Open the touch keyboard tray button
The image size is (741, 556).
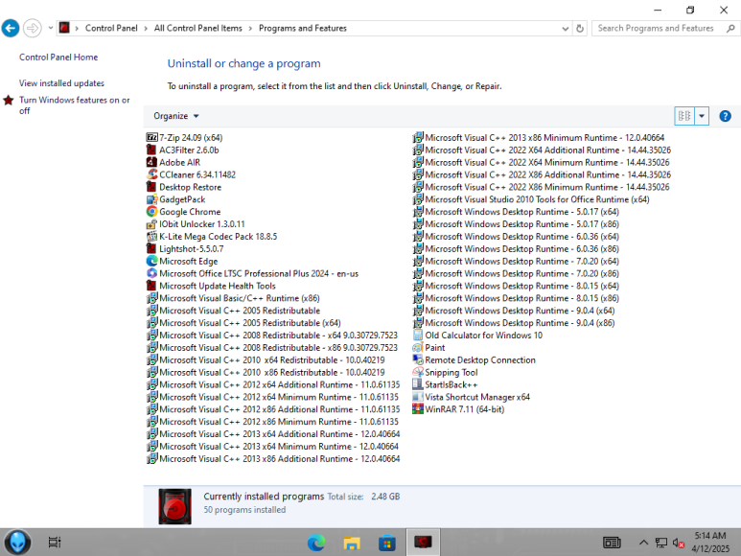(612, 543)
